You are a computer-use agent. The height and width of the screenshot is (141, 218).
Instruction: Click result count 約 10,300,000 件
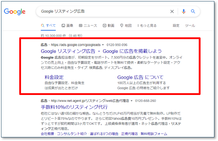tap(53, 36)
